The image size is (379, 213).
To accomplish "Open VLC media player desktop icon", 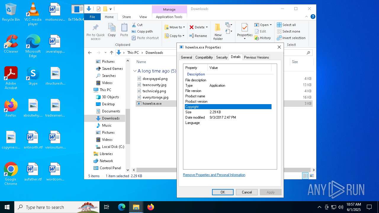I will coord(33,14).
